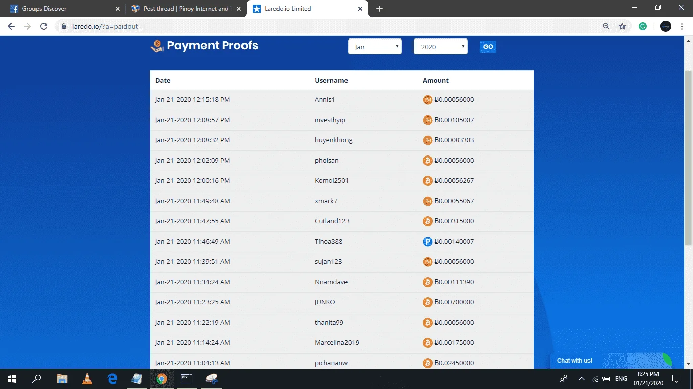Click the Bitcoin icon in pholsan row
This screenshot has width=693, height=389.
click(428, 161)
